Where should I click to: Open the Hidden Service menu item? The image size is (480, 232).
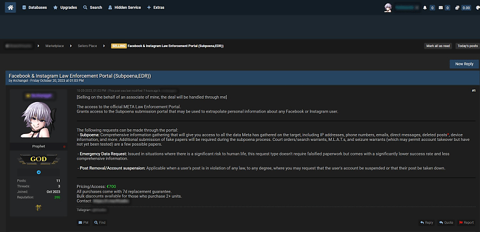tap(124, 8)
